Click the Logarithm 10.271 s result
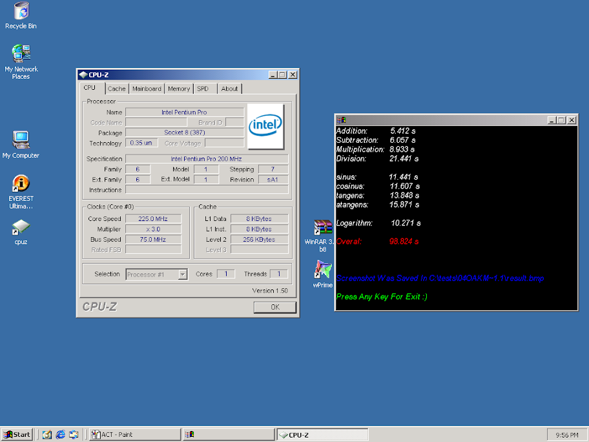589x442 pixels. tap(378, 223)
